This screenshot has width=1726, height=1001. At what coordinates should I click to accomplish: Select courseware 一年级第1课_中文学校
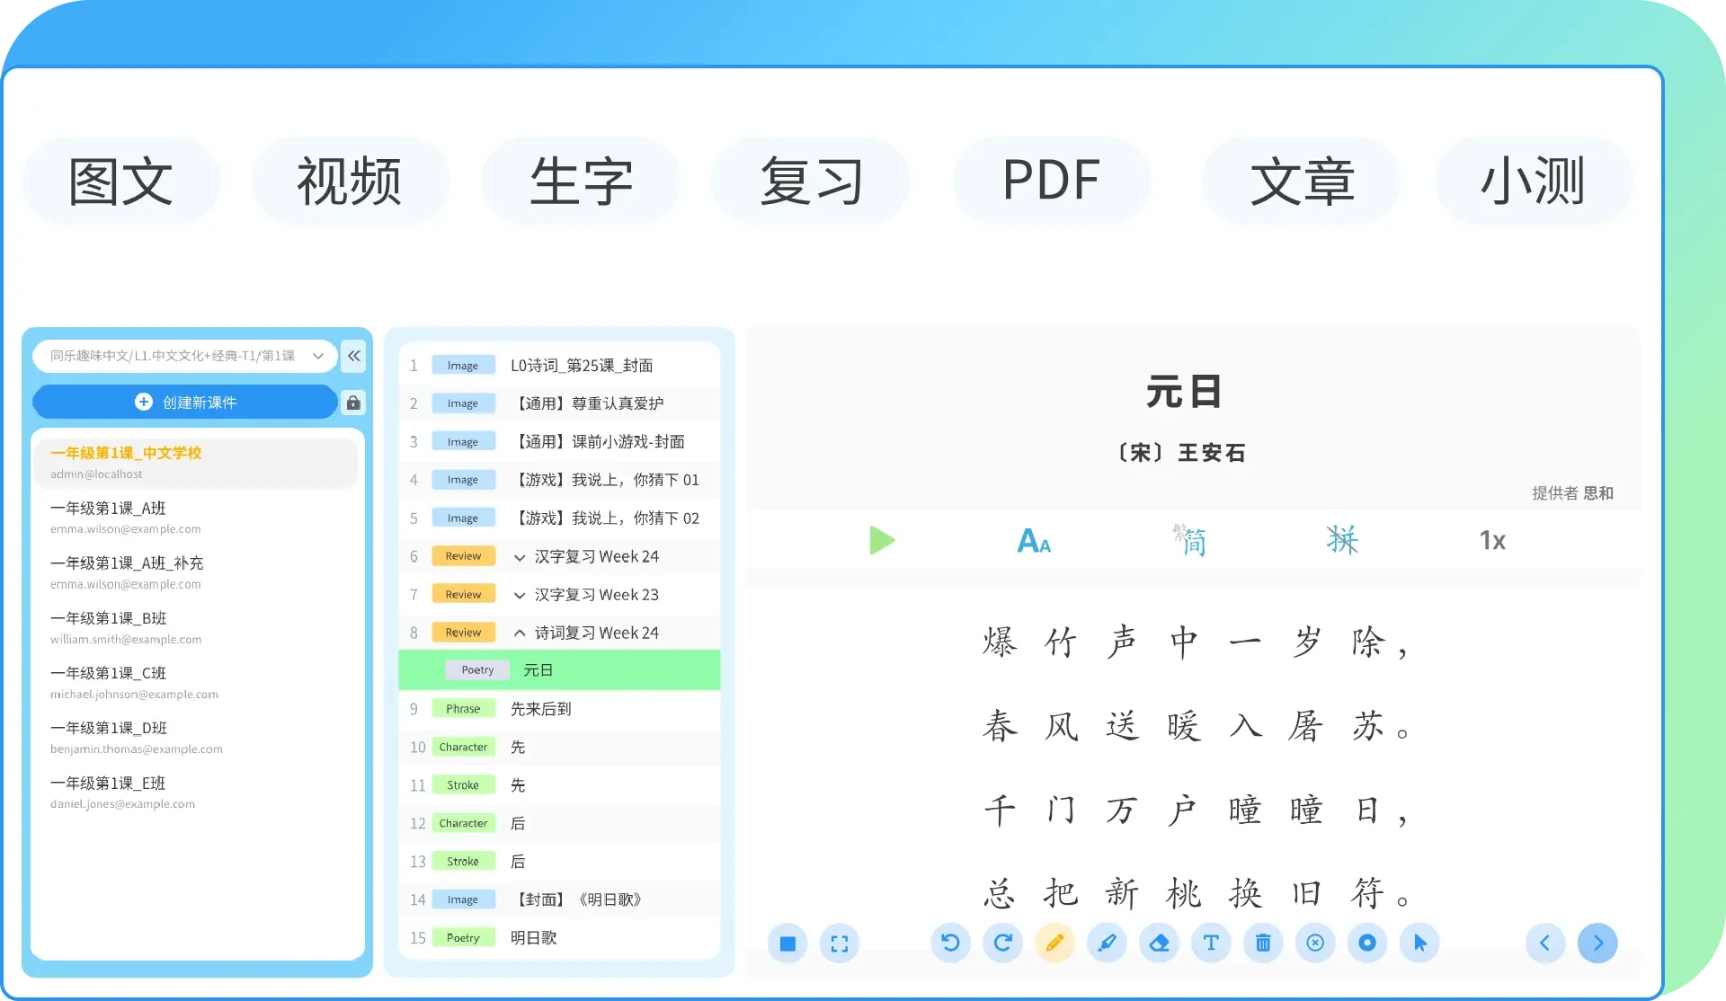coord(196,463)
